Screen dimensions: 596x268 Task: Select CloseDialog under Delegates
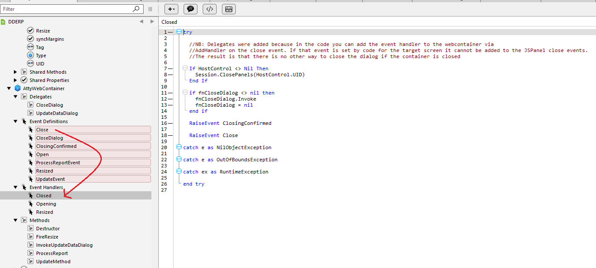click(x=50, y=105)
